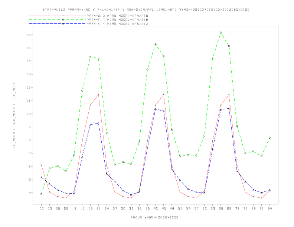The image size is (294, 227).
Task: Click the y-axis tick label 6
Action: click(x=30, y=166)
